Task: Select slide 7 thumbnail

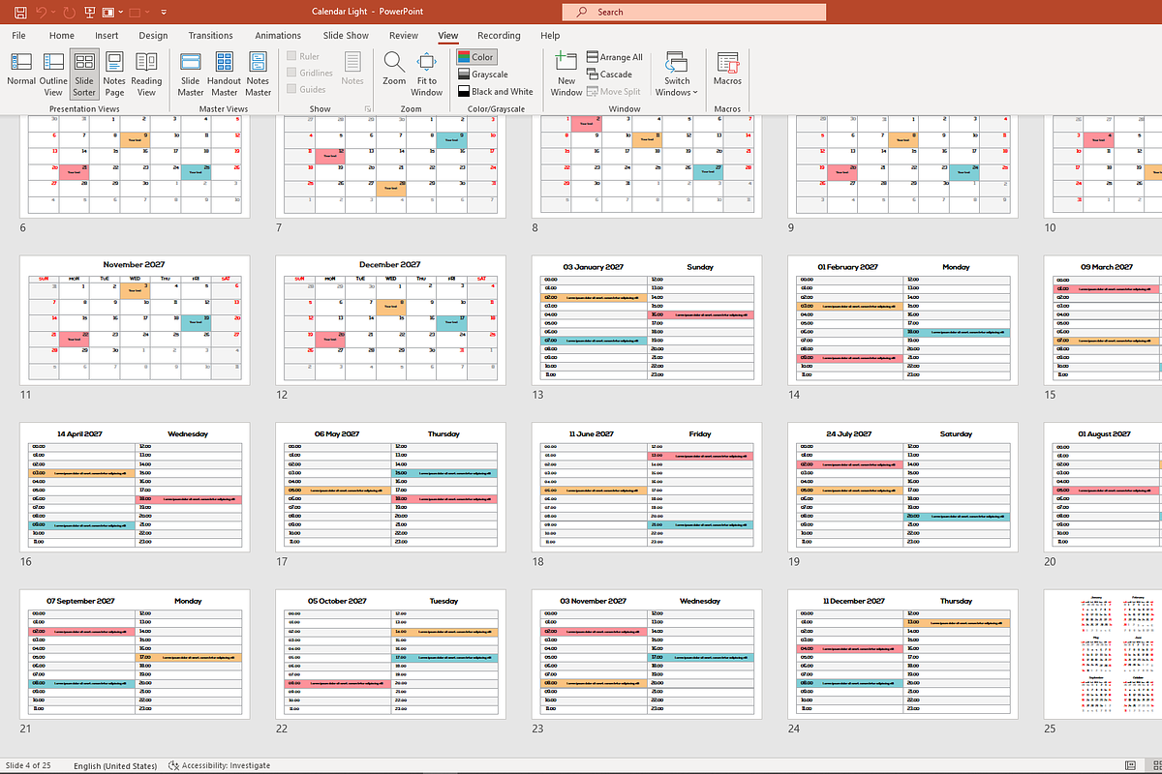Action: tap(390, 165)
